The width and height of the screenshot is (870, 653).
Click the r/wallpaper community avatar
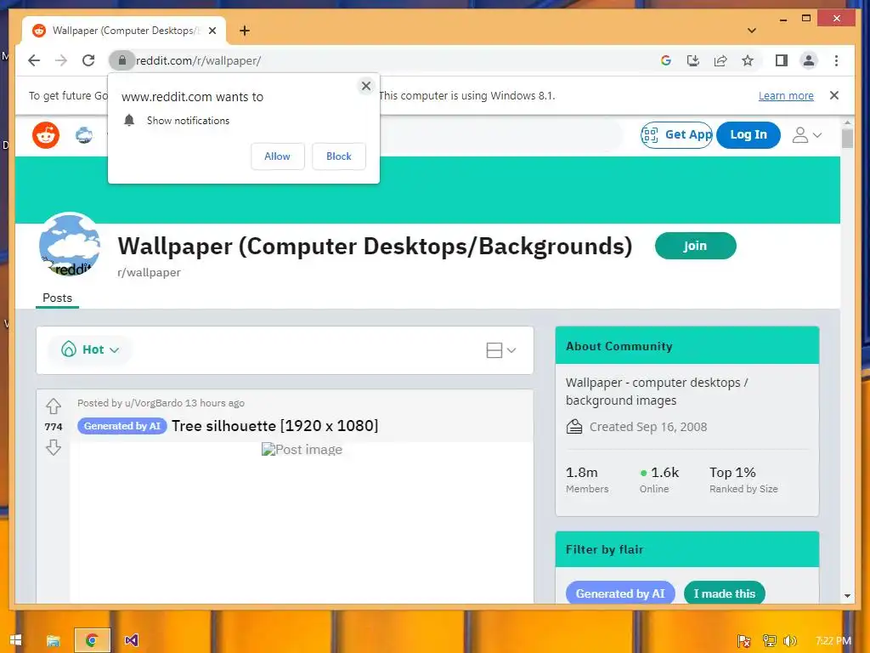click(x=70, y=244)
